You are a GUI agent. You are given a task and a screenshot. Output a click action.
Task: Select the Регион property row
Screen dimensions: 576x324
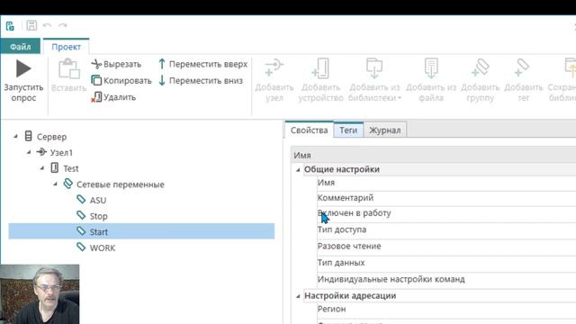(446, 310)
